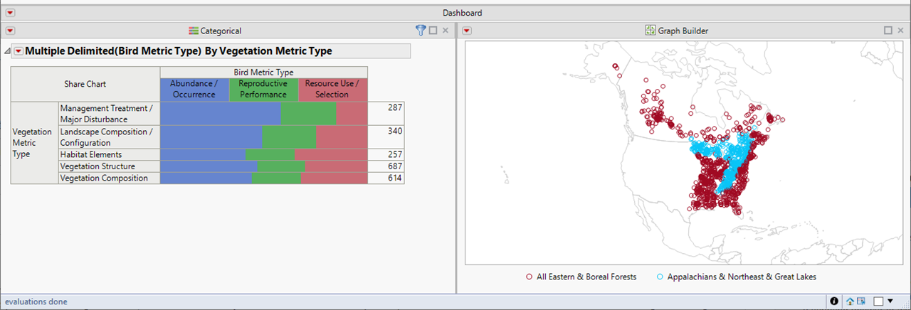The width and height of the screenshot is (911, 310).
Task: Click the count value 287
Action: tap(395, 107)
